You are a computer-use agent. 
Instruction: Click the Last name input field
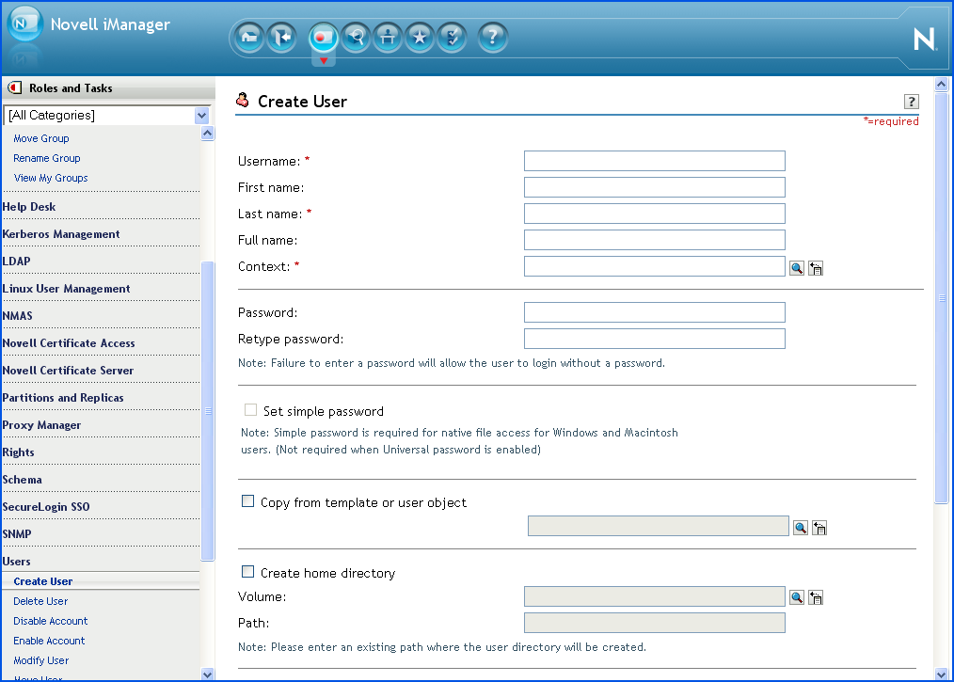[x=655, y=214]
